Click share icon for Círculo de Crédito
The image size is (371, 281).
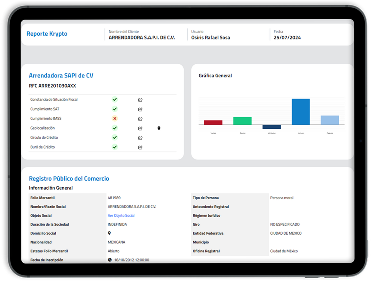coord(140,138)
